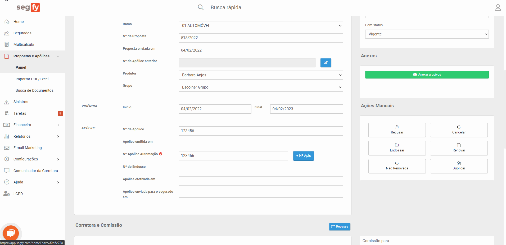Image resolution: width=506 pixels, height=245 pixels.
Task: Expand the Com status dropdown
Action: (x=427, y=34)
